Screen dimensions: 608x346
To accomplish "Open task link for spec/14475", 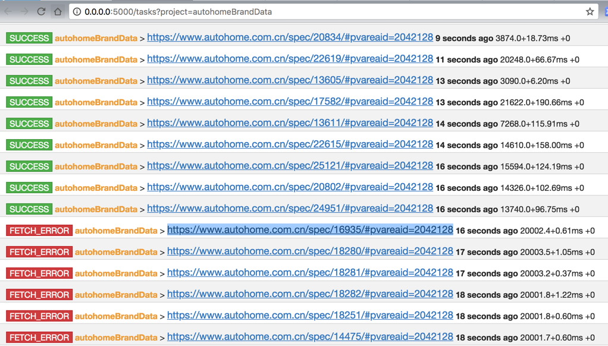I will 310,336.
